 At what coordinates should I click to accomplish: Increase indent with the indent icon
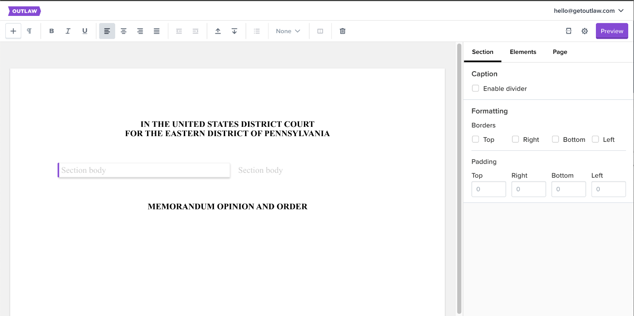click(195, 31)
